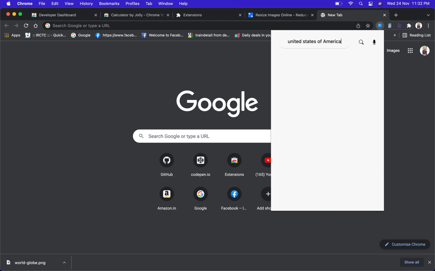Open the Chrome profile avatar in the toolbar
The height and width of the screenshot is (271, 435).
click(x=419, y=26)
